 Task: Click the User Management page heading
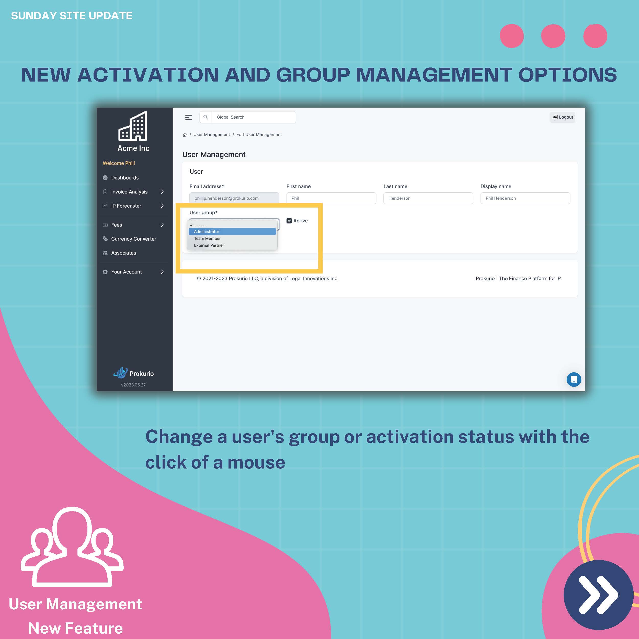pos(214,154)
